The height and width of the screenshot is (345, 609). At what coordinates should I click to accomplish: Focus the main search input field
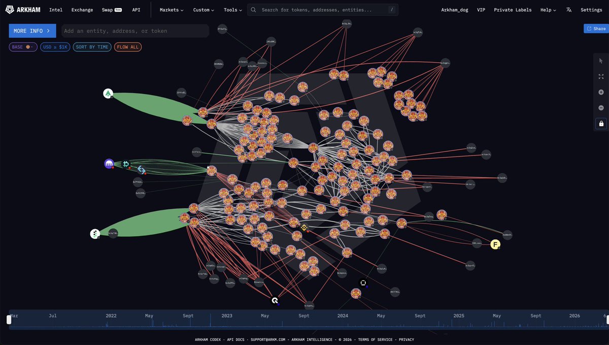pyautogui.click(x=323, y=10)
